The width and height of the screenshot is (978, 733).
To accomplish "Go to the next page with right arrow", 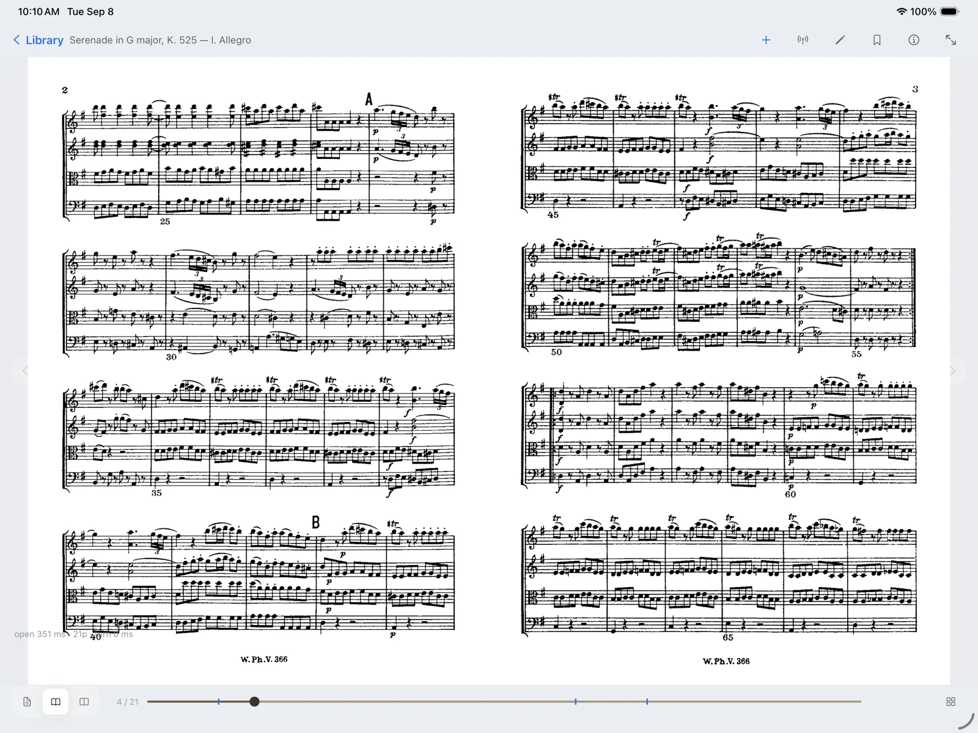I will [952, 371].
